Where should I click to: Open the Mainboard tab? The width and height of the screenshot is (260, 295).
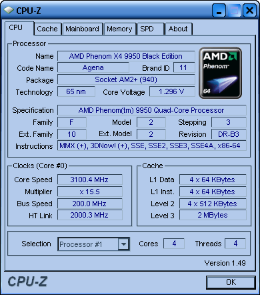[x=83, y=29]
